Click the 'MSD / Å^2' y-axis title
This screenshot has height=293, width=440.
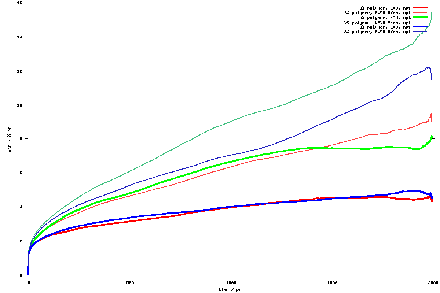10,139
